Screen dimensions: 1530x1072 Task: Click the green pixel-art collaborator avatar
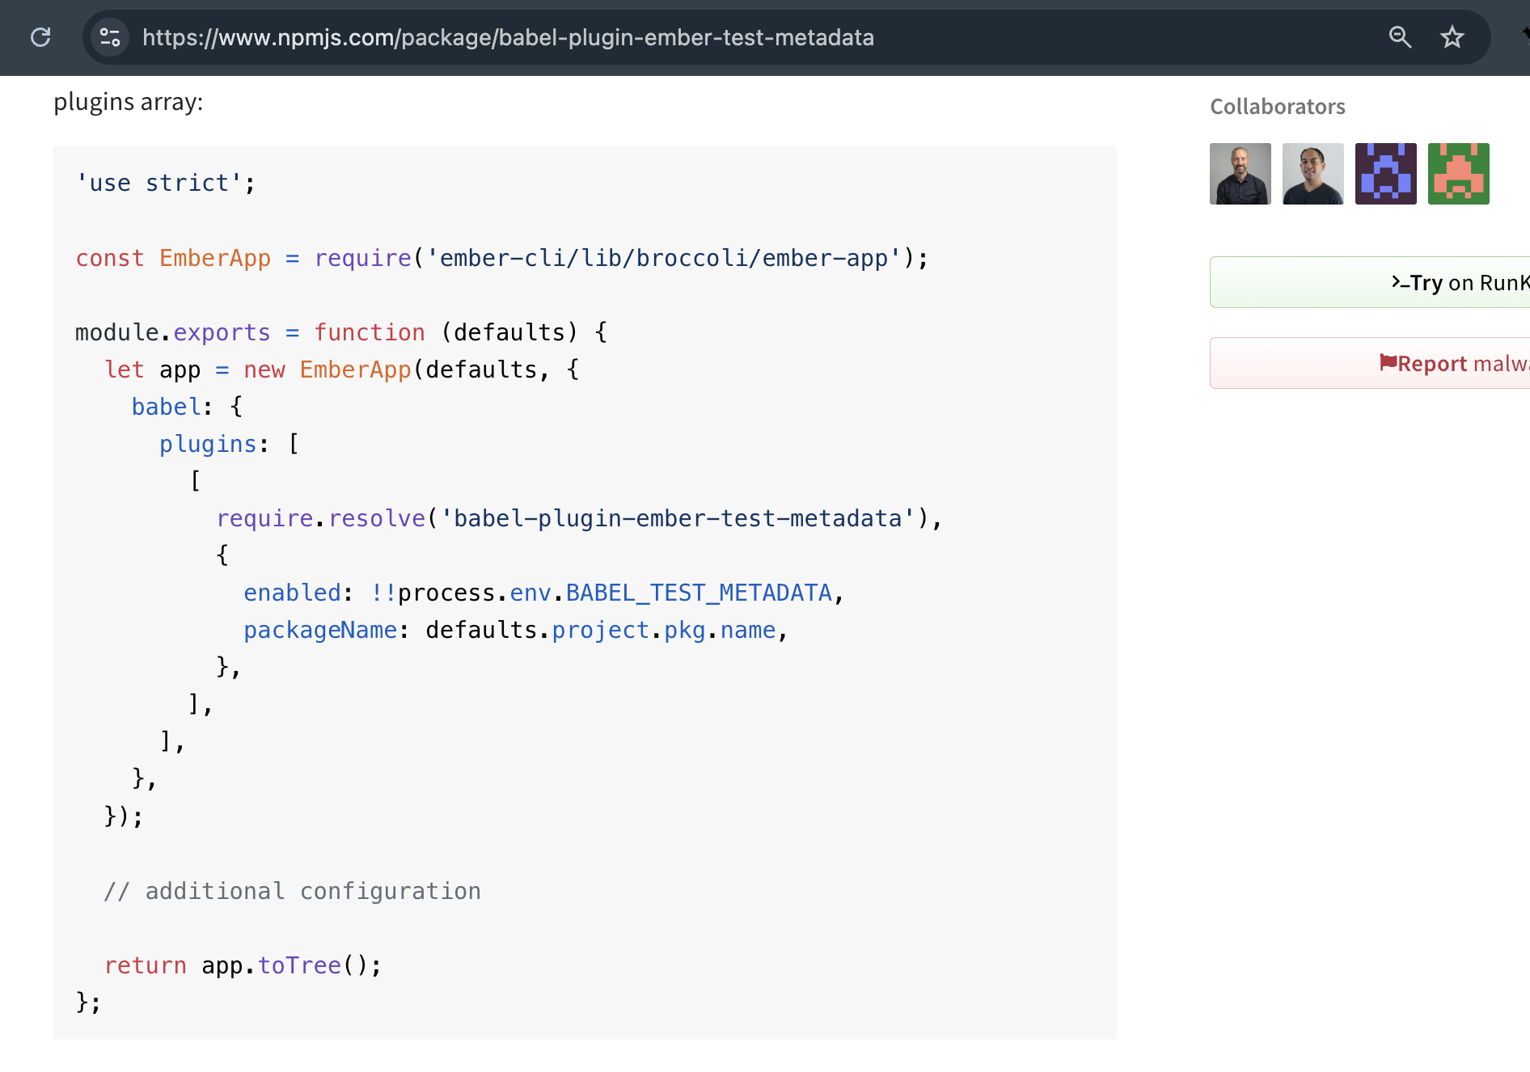[x=1458, y=173]
